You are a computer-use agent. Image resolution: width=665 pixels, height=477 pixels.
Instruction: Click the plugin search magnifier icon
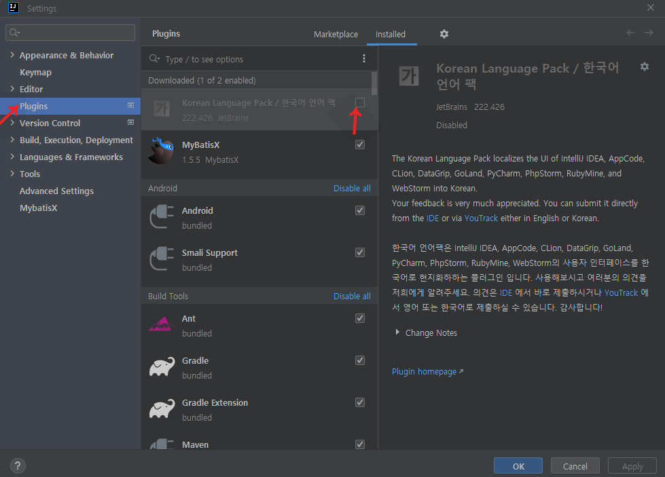click(x=154, y=58)
